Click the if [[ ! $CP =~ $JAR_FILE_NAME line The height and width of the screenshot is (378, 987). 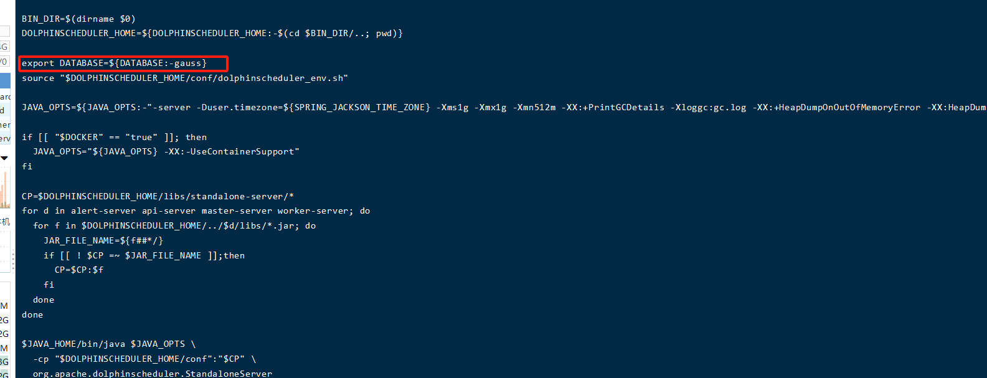click(144, 256)
